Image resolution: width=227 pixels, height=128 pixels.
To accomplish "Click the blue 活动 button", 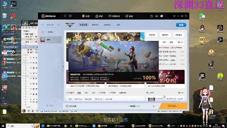I will [x=181, y=25].
